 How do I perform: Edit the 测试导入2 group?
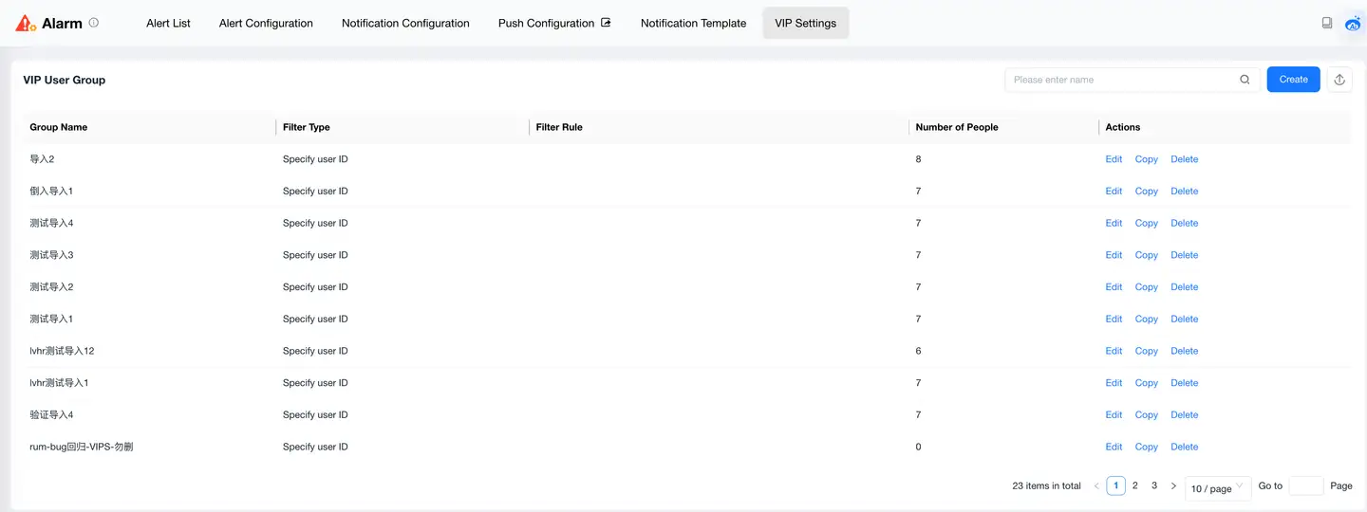(1114, 287)
